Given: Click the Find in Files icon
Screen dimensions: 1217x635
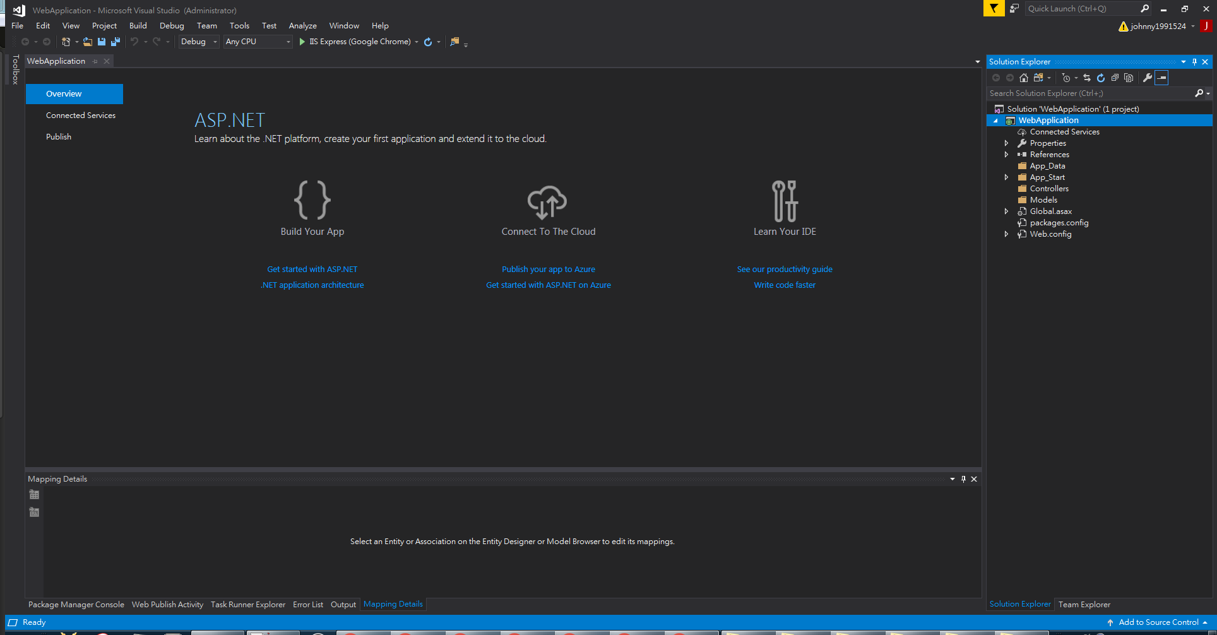Looking at the screenshot, I should coord(454,42).
